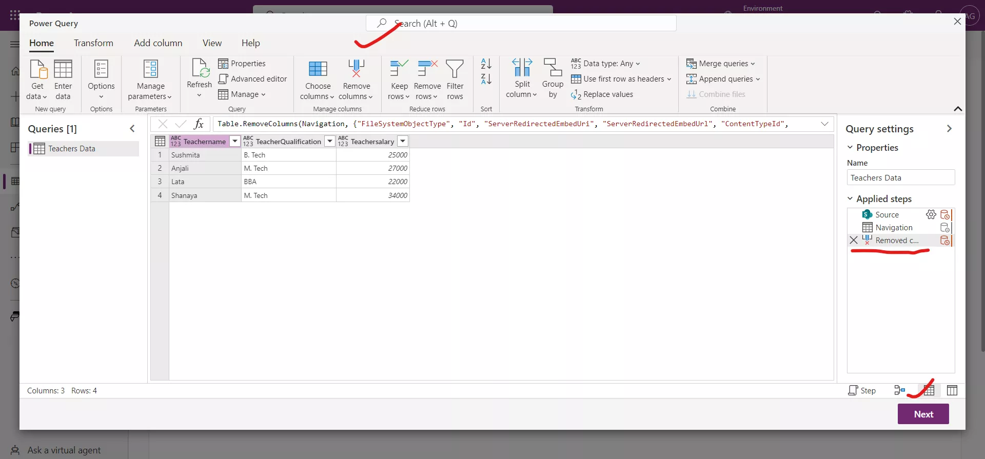985x459 pixels.
Task: Switch to the Home tab
Action: coord(42,43)
